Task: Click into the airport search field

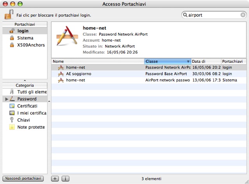Action: 214,15
